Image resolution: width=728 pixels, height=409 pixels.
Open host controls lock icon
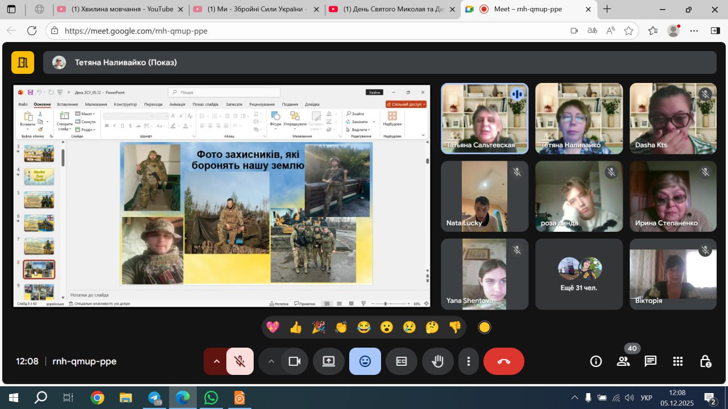[x=705, y=361]
